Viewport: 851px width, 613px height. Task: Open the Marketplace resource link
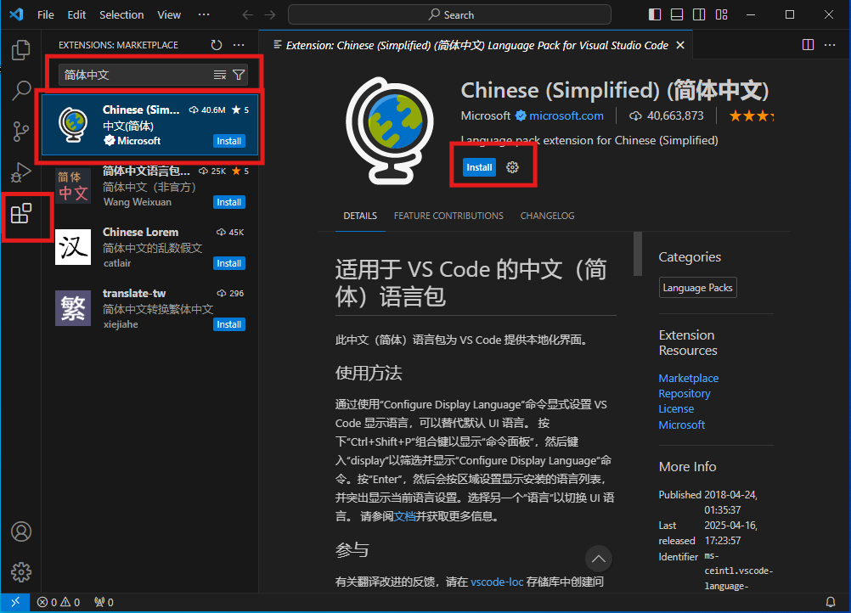tap(688, 378)
